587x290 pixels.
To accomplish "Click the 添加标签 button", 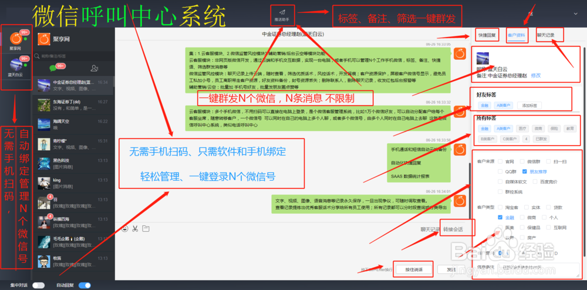I will point(529,106).
